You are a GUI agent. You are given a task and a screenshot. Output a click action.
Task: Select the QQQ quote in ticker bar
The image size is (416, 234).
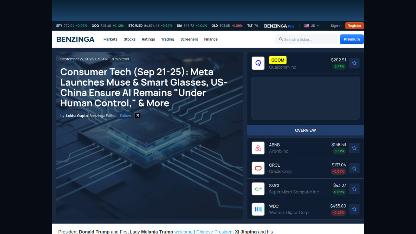(108, 26)
